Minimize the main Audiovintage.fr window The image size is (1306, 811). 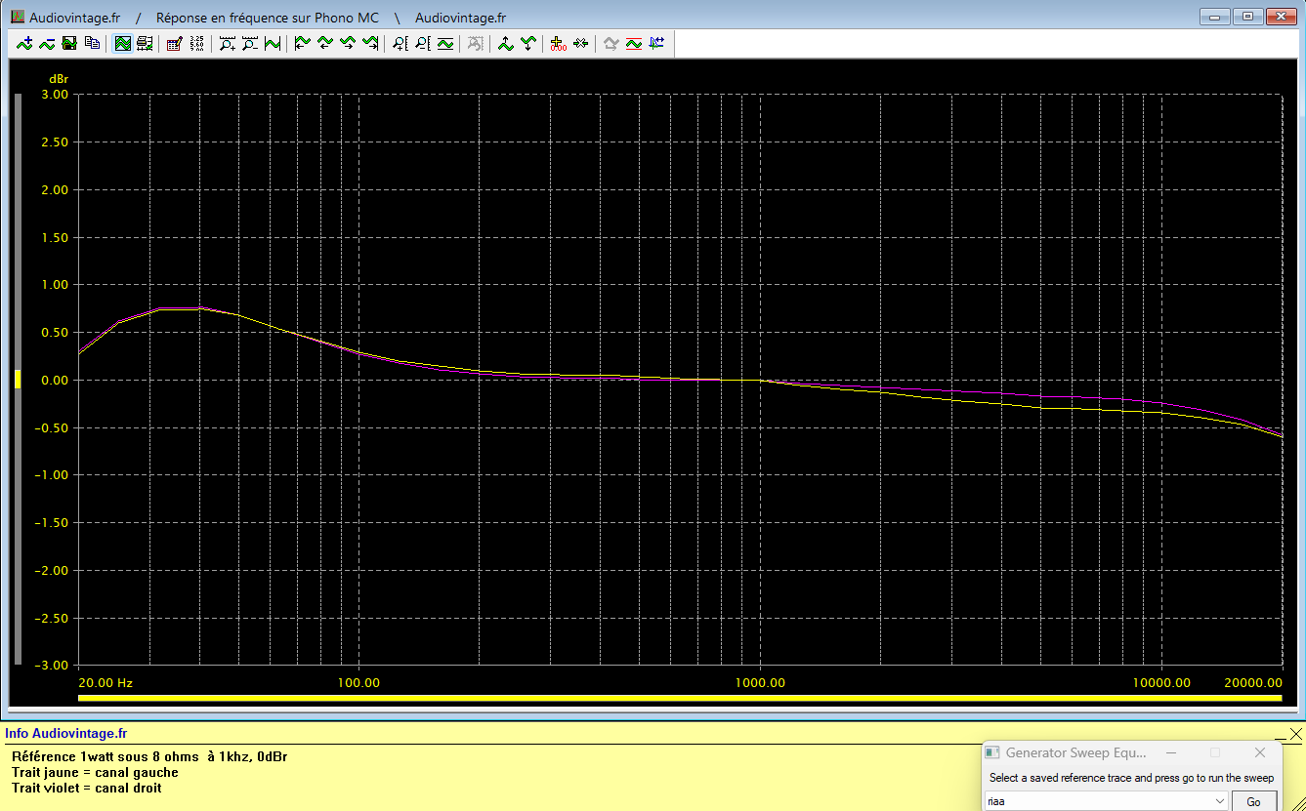point(1215,17)
